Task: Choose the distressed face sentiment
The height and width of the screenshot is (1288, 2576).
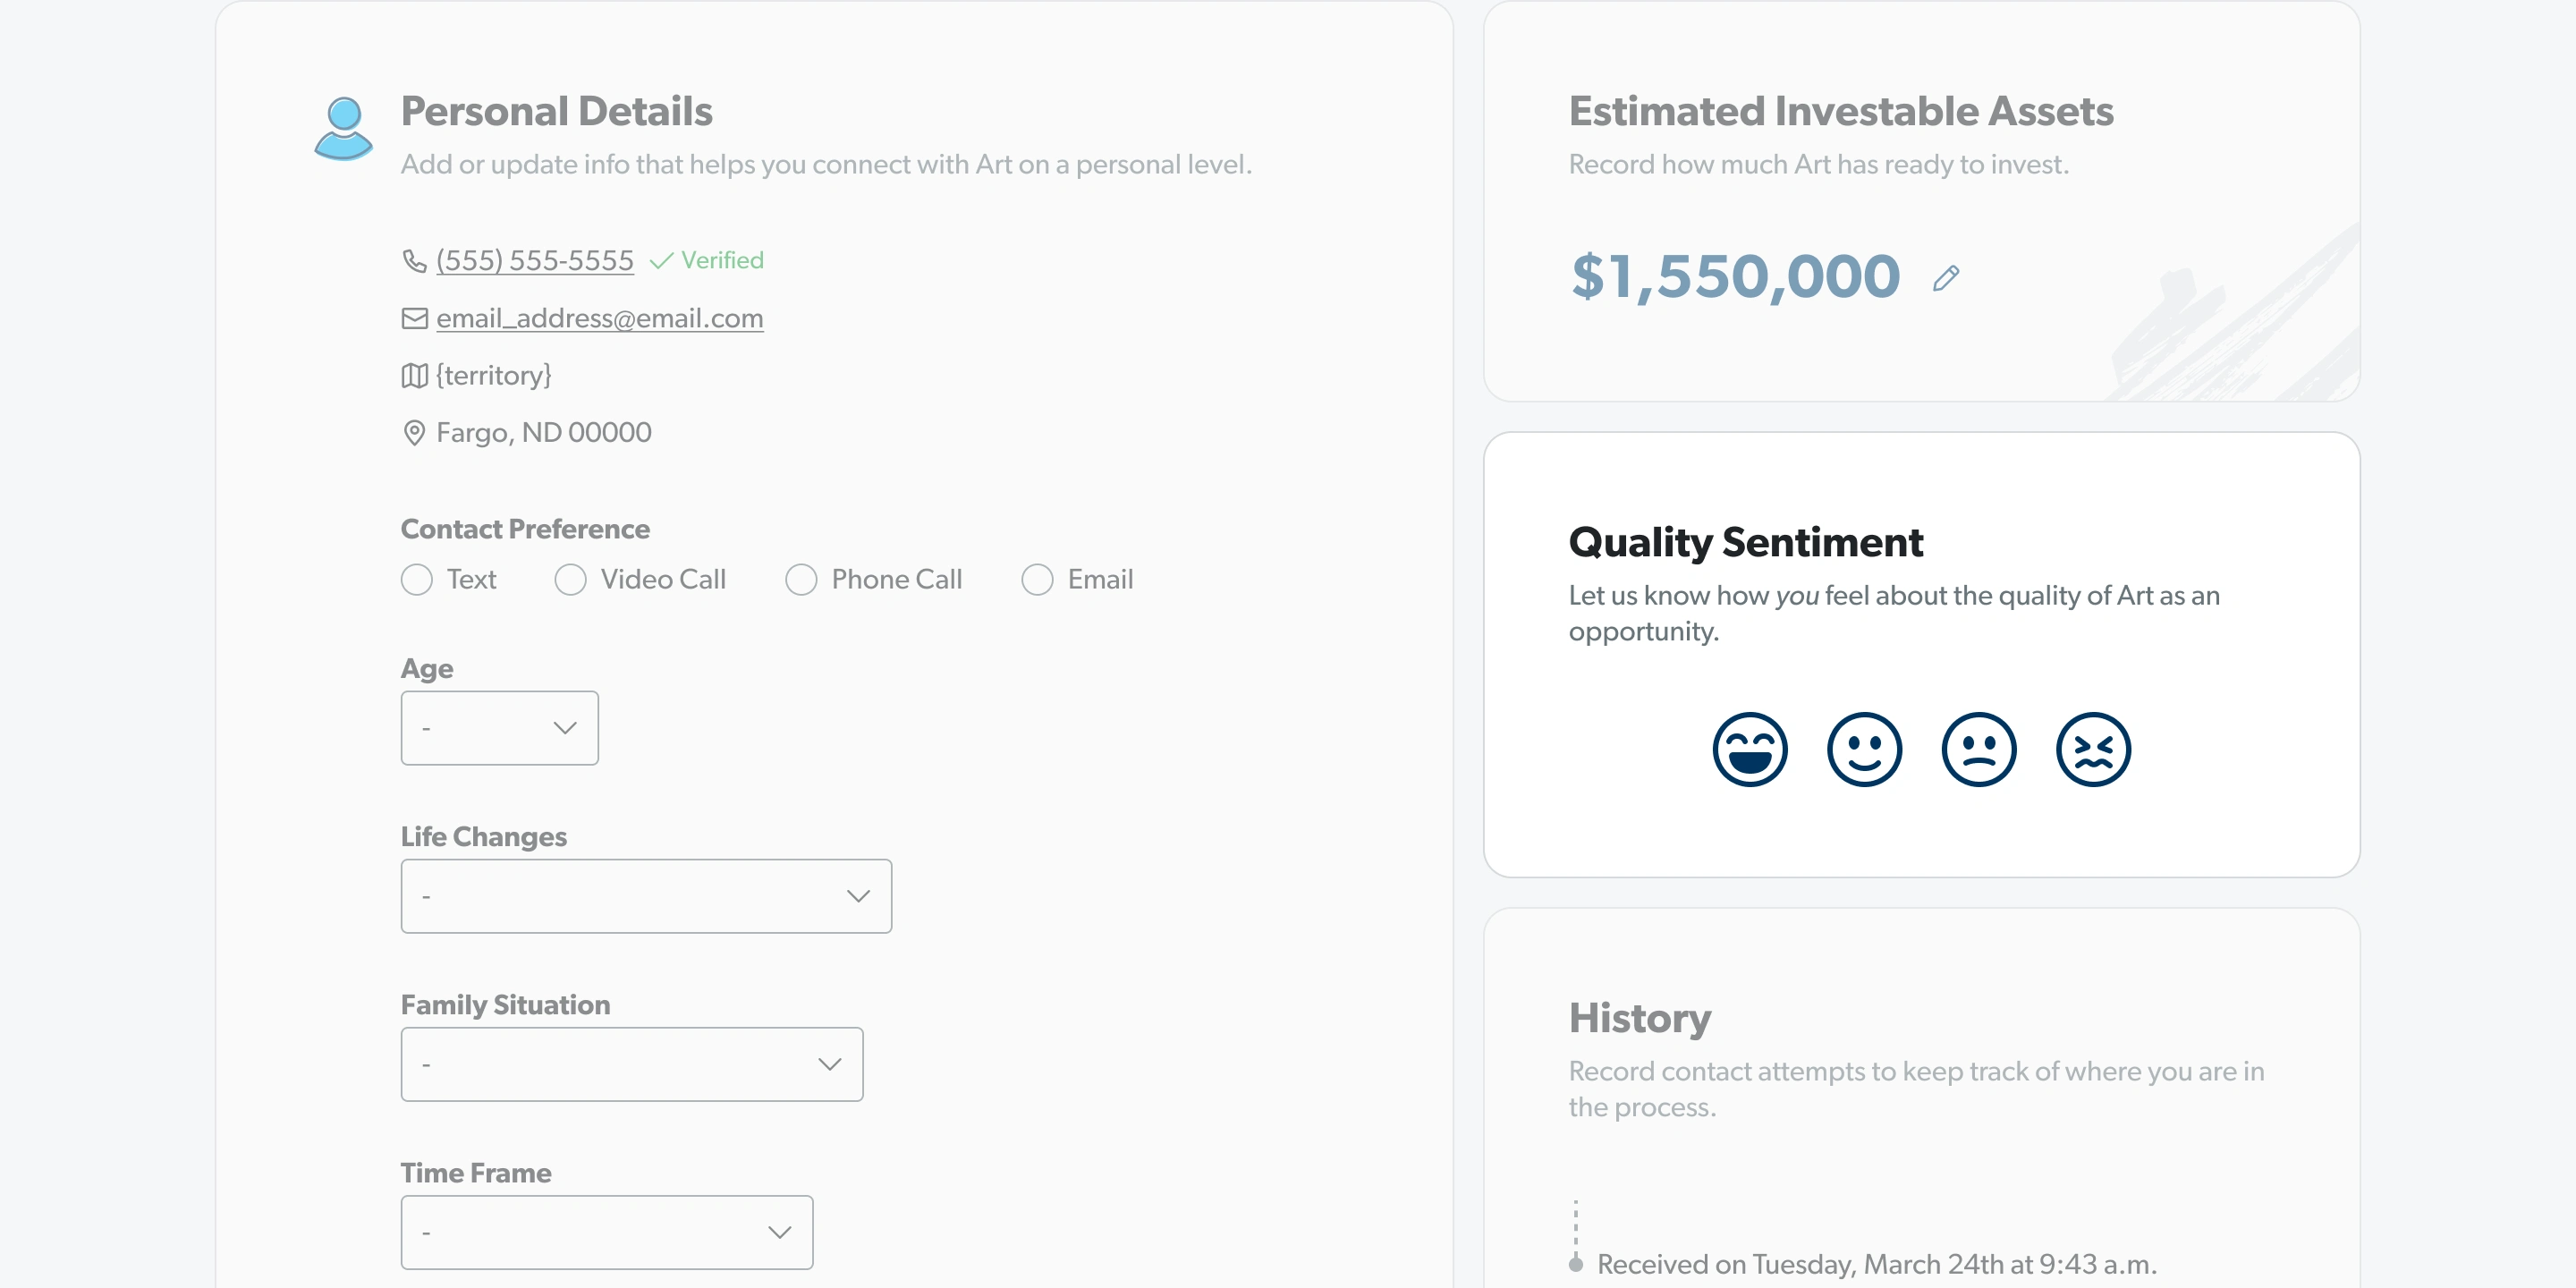Action: click(x=2093, y=749)
